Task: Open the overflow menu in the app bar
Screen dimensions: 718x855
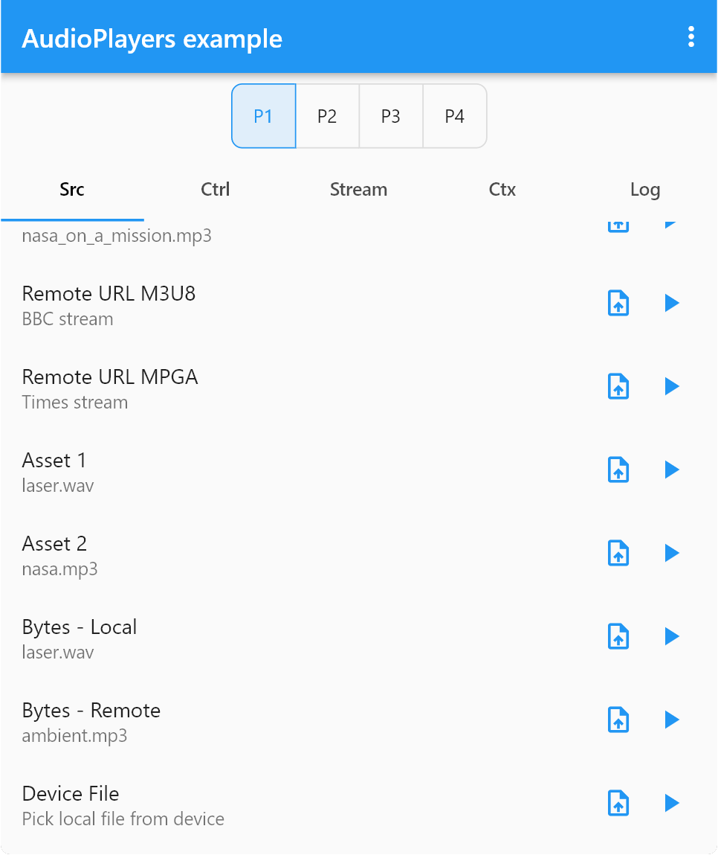Action: point(690,37)
